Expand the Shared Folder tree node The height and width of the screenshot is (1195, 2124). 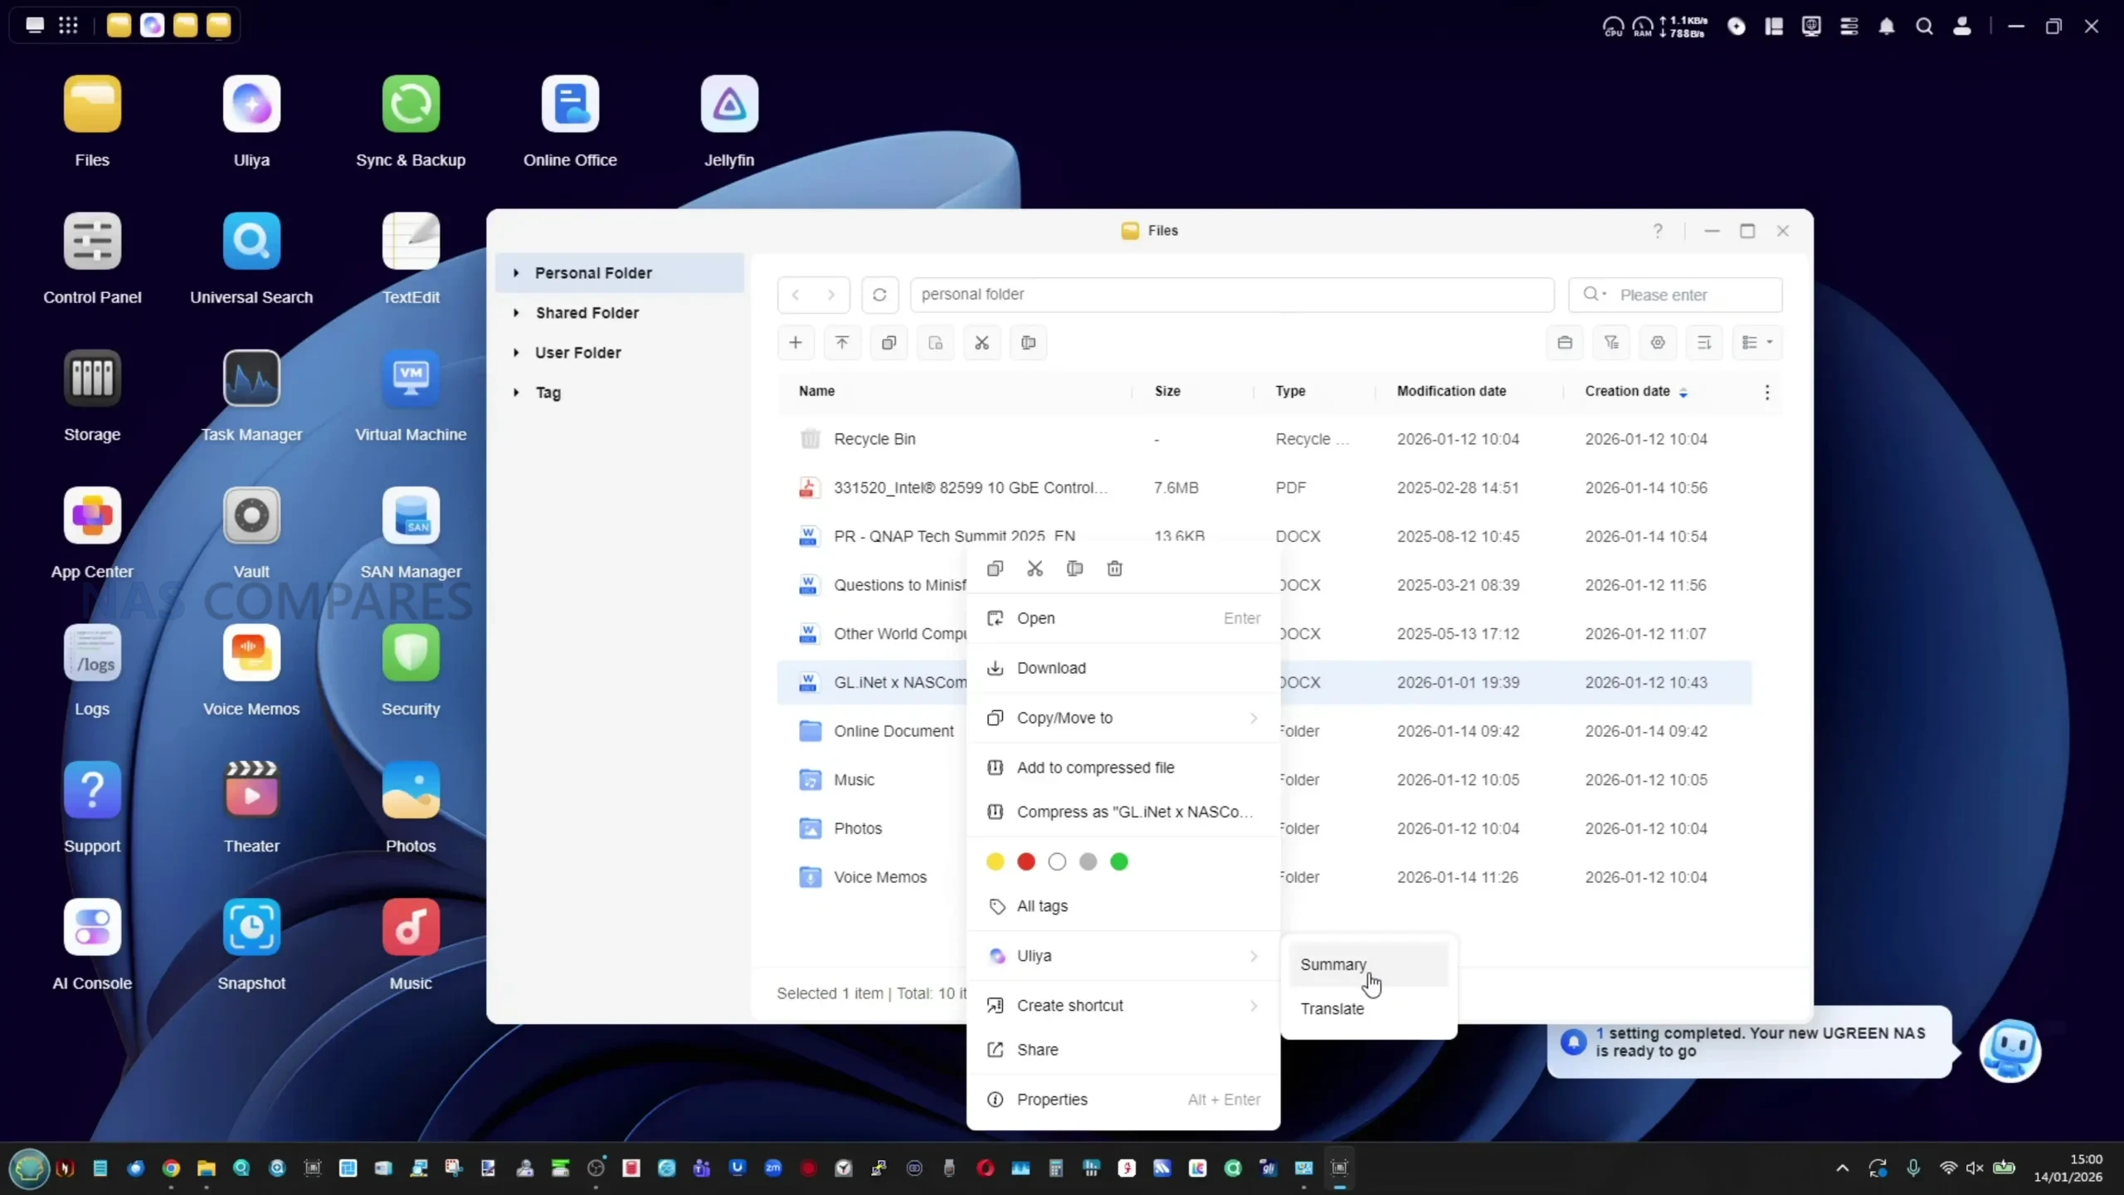[x=516, y=313]
